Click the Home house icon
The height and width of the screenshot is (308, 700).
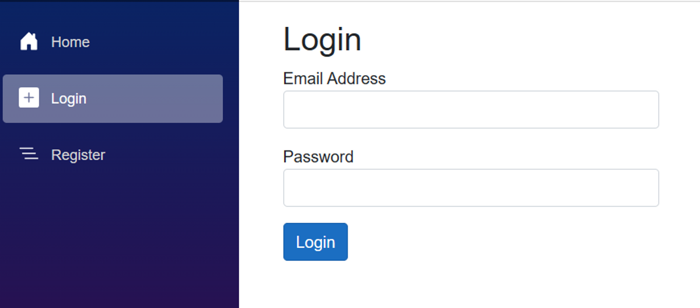coord(29,41)
